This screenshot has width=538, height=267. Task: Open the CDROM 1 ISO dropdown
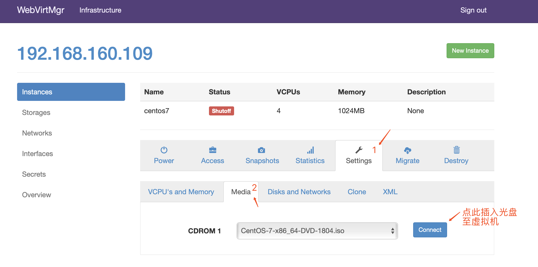coord(317,231)
